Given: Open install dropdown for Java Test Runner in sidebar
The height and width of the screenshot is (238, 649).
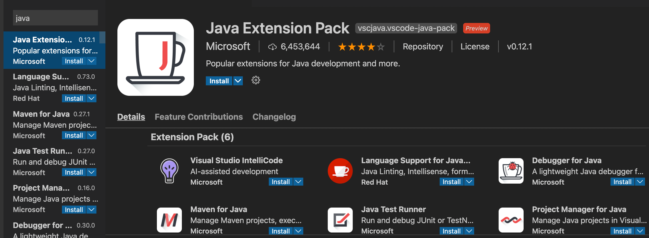Looking at the screenshot, I should (x=91, y=172).
